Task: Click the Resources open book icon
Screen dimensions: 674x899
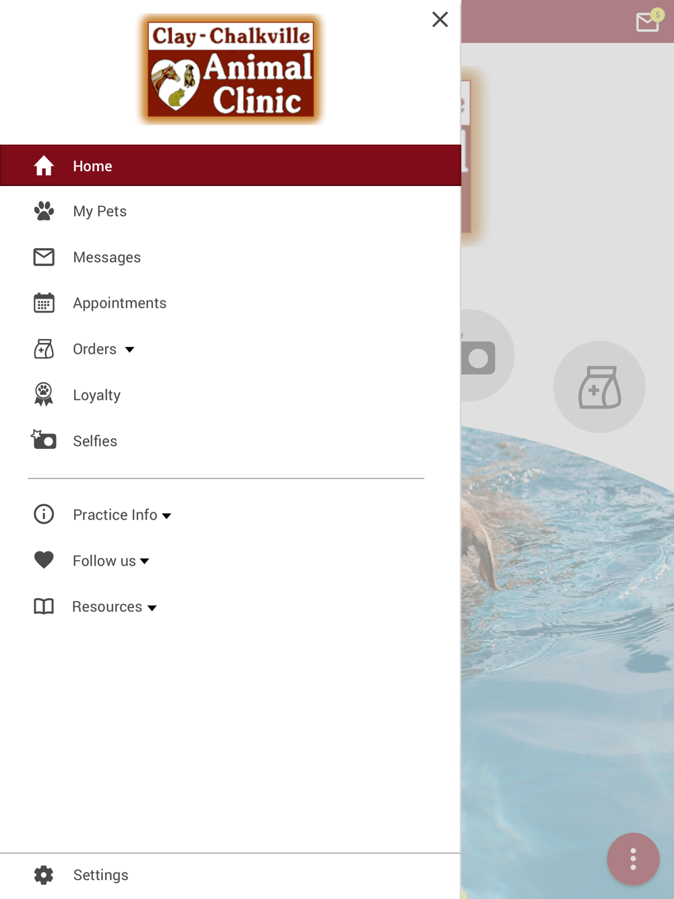Action: (44, 606)
